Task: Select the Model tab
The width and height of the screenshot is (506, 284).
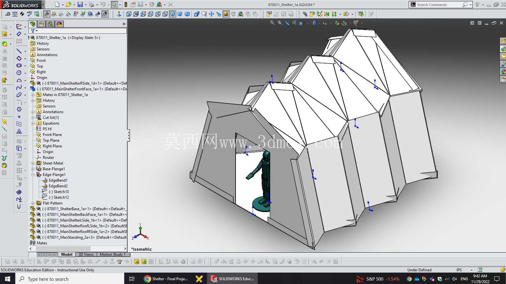Action: click(x=67, y=254)
